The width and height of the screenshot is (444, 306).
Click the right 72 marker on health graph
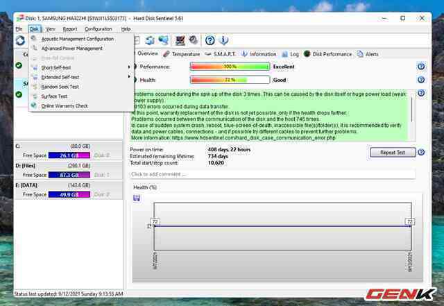(410, 221)
